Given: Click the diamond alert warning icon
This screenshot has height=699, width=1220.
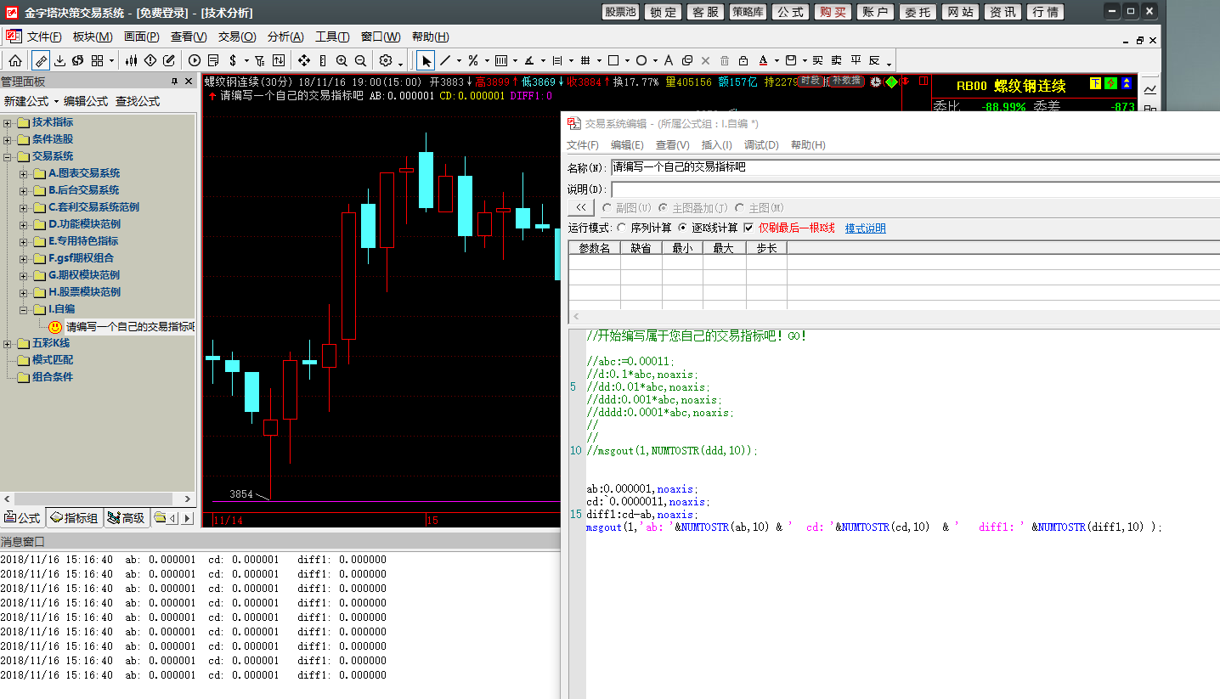Looking at the screenshot, I should (x=150, y=60).
